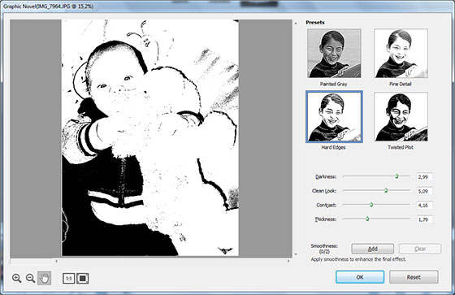Click the Graphic Novel dialog title bar

pos(227,6)
